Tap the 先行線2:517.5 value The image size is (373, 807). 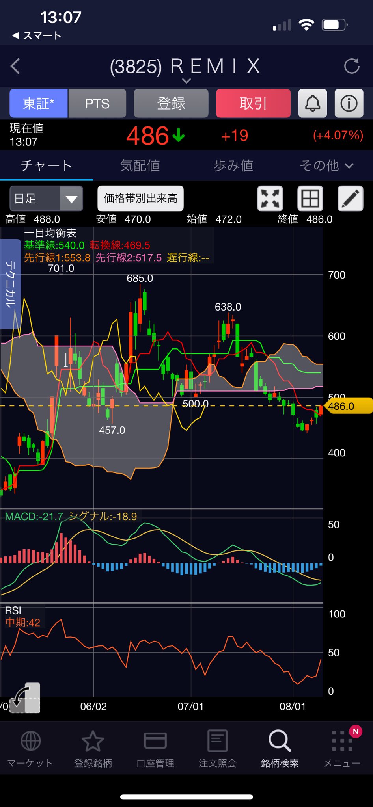[129, 258]
